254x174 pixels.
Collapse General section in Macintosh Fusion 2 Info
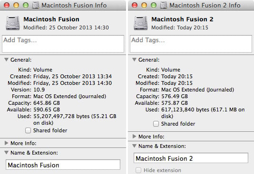click(x=134, y=60)
